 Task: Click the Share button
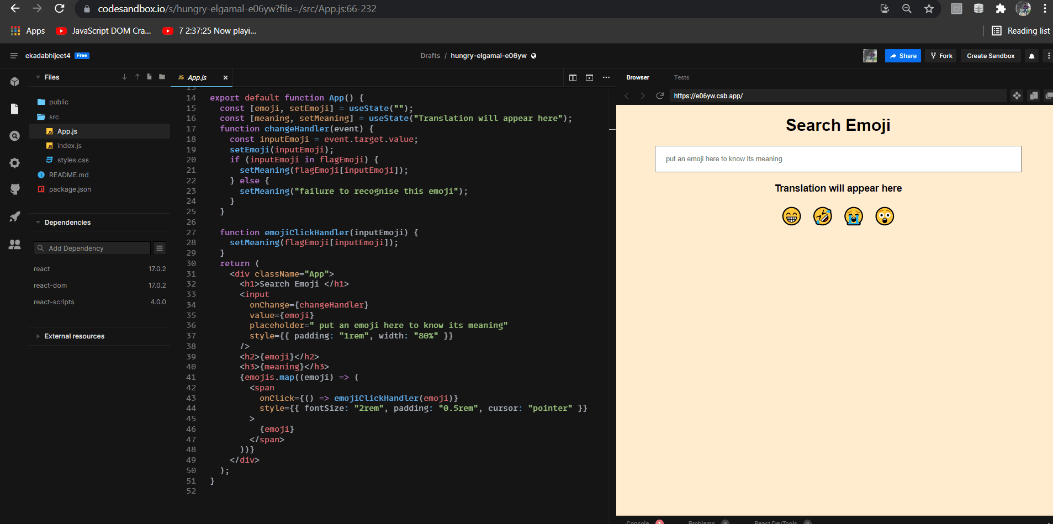coord(903,56)
